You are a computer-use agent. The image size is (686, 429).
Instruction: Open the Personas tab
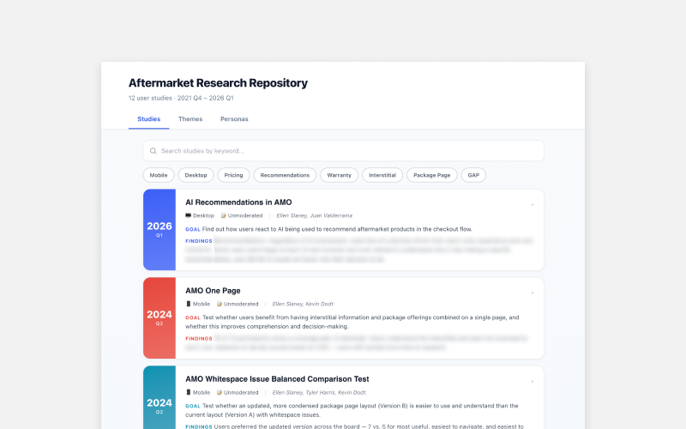tap(234, 119)
